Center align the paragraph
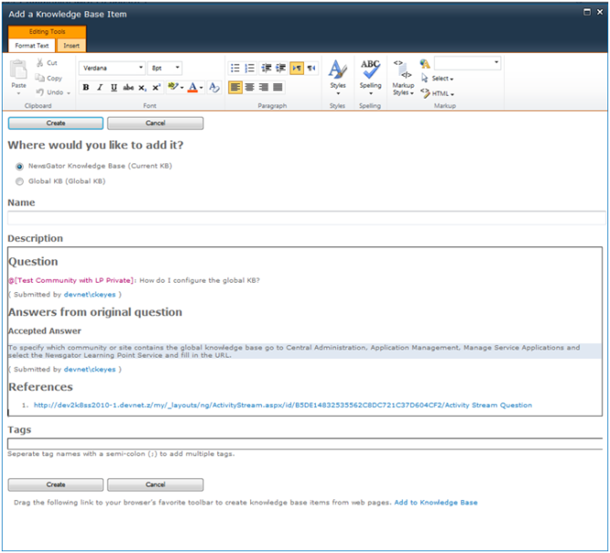The image size is (610, 553). [249, 88]
